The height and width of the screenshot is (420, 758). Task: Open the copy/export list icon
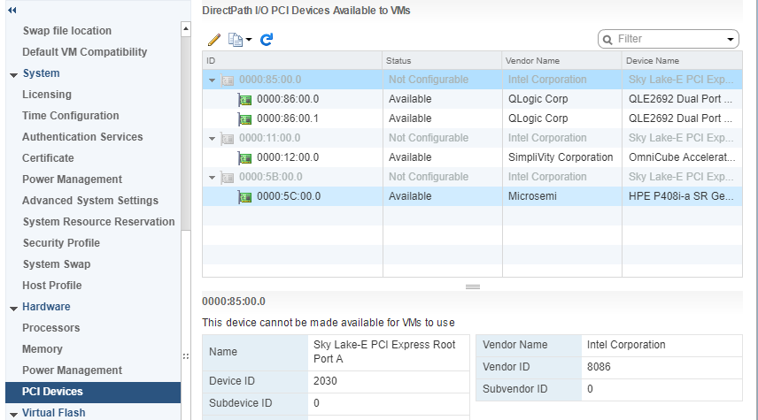pos(236,40)
